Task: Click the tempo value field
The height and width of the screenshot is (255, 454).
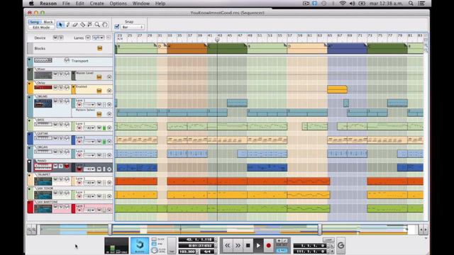Action: point(187,251)
